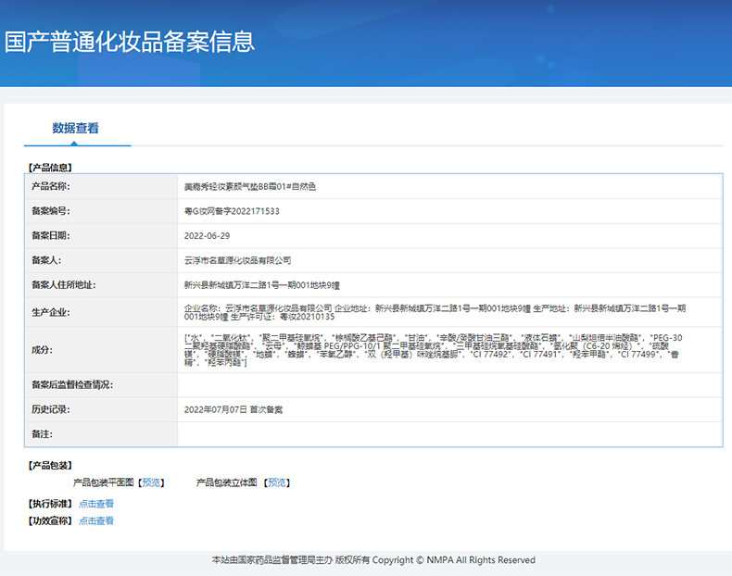Click 预览 link for 产品包装平面图
The image size is (732, 576).
tap(152, 482)
